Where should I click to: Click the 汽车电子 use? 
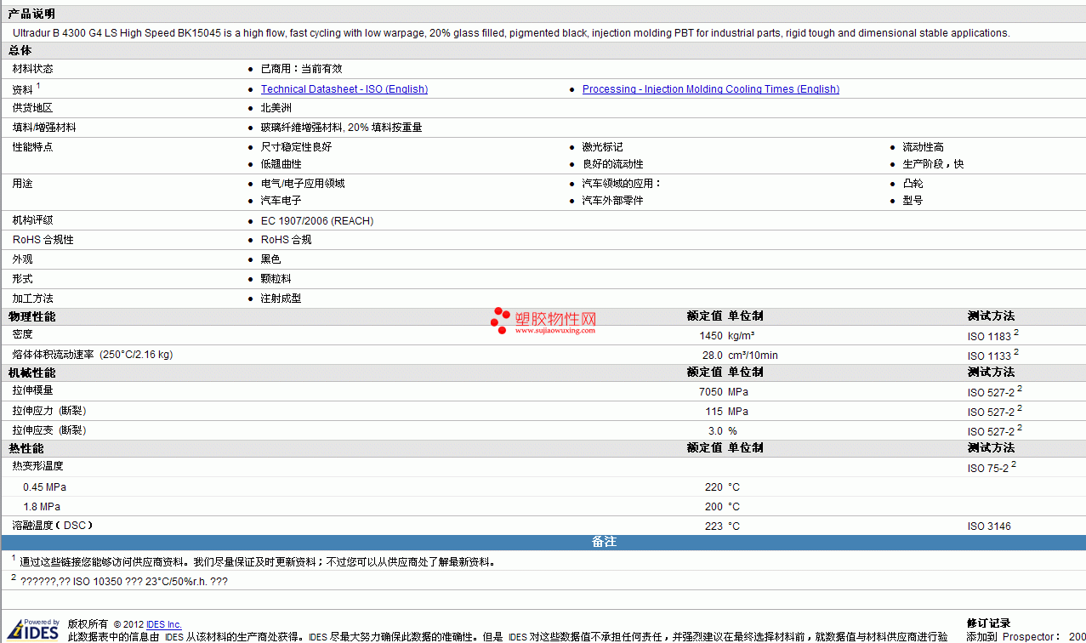pos(281,201)
